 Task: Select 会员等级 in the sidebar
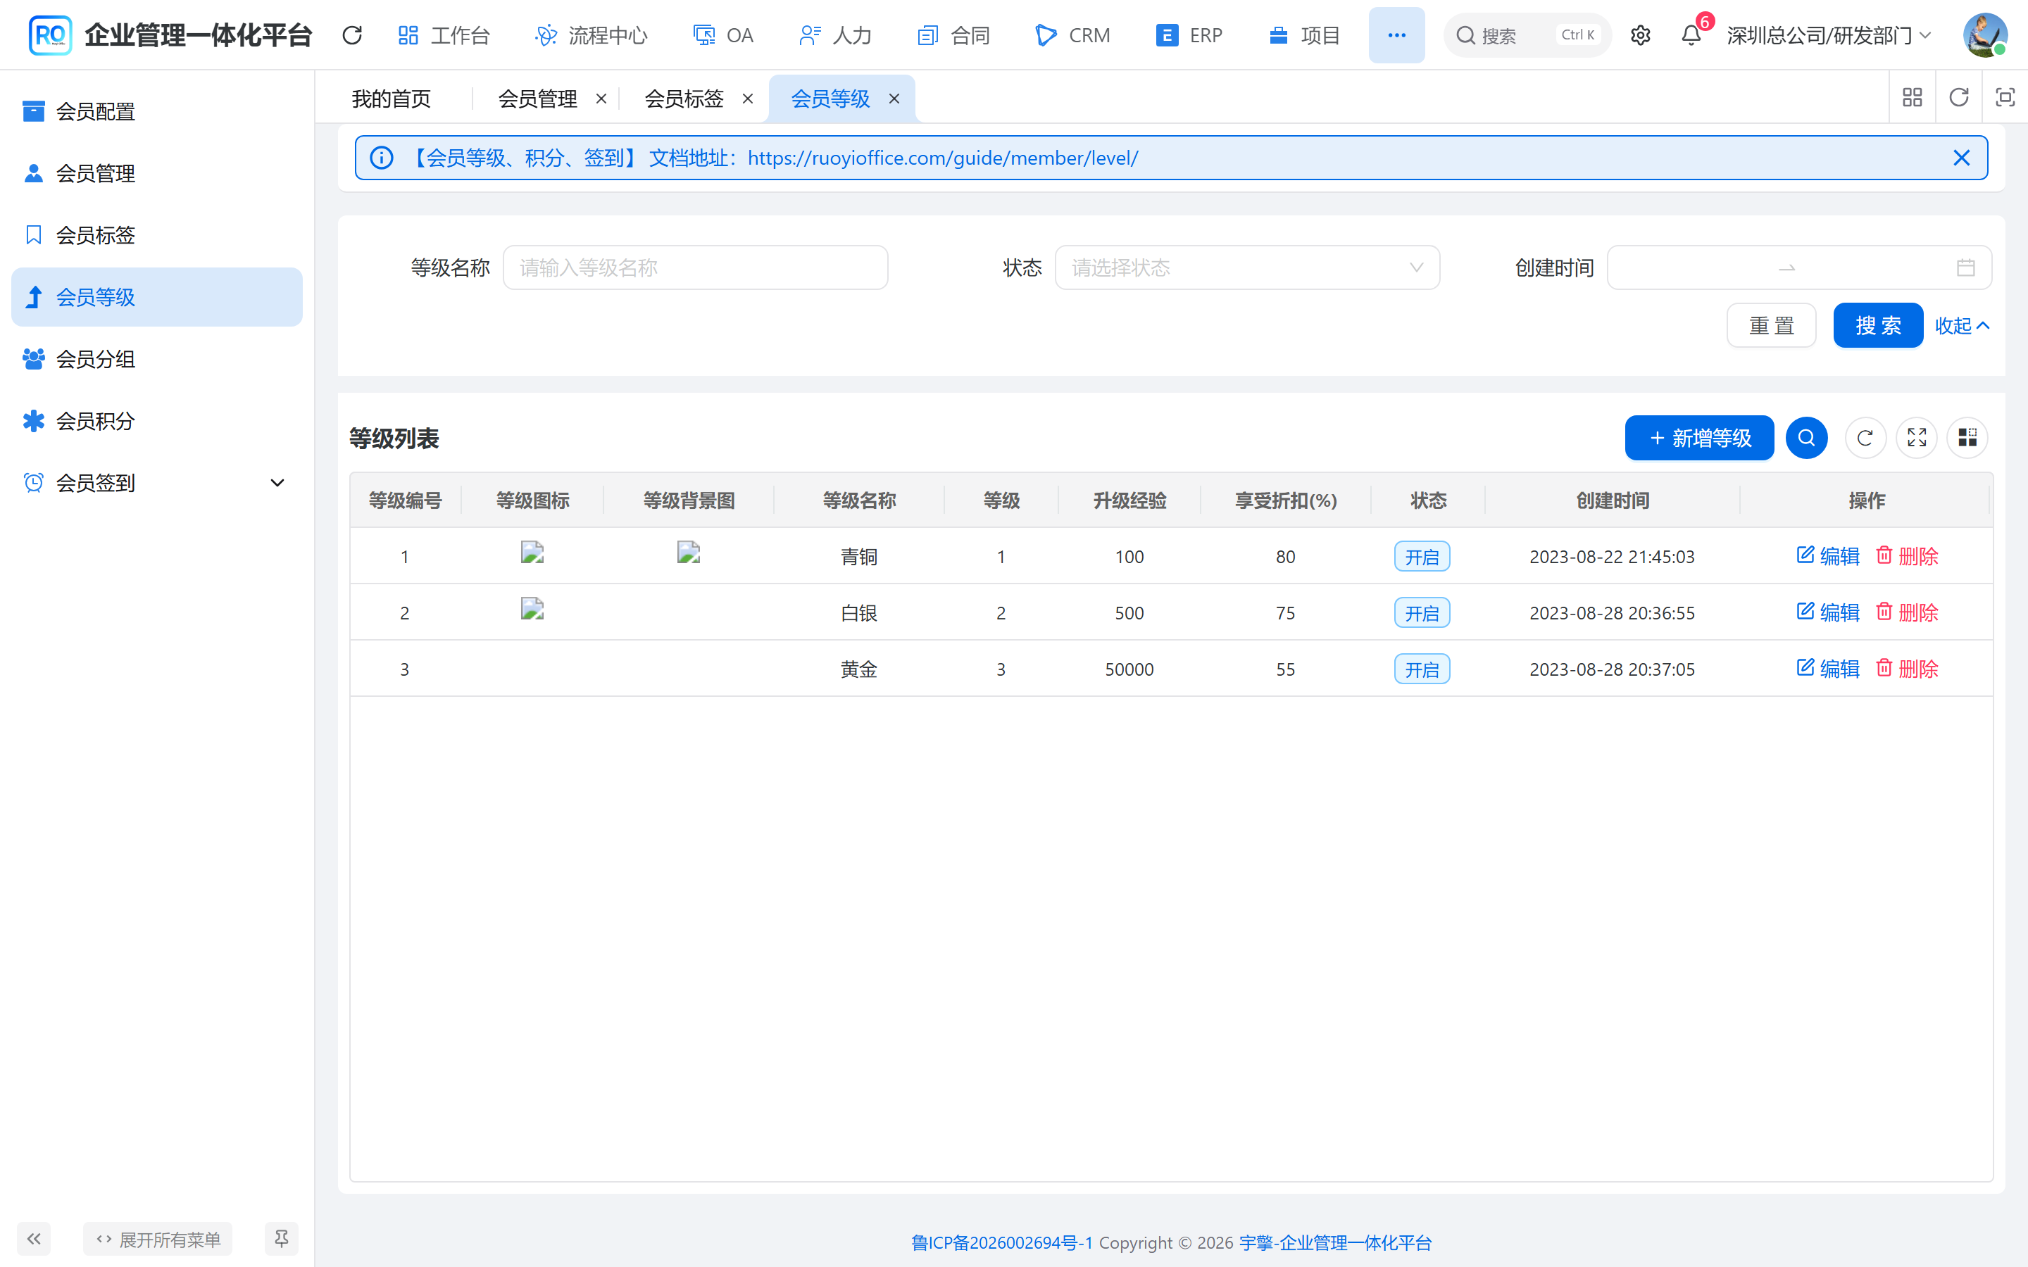tap(157, 298)
